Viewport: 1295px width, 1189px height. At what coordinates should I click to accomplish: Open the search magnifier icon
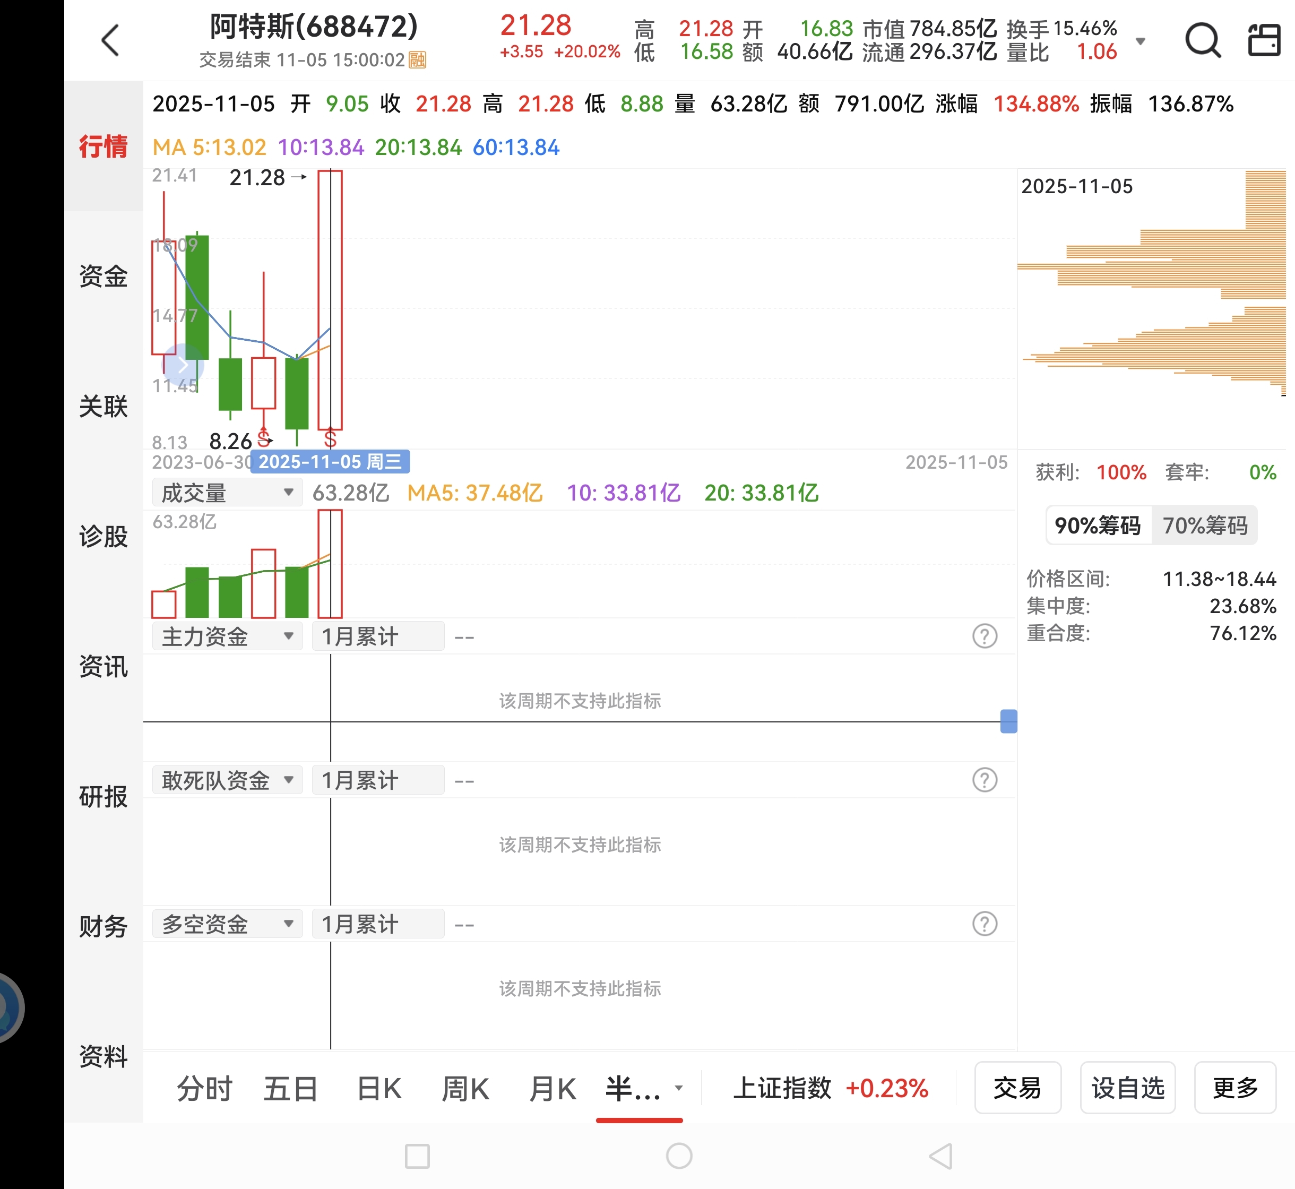coord(1202,40)
